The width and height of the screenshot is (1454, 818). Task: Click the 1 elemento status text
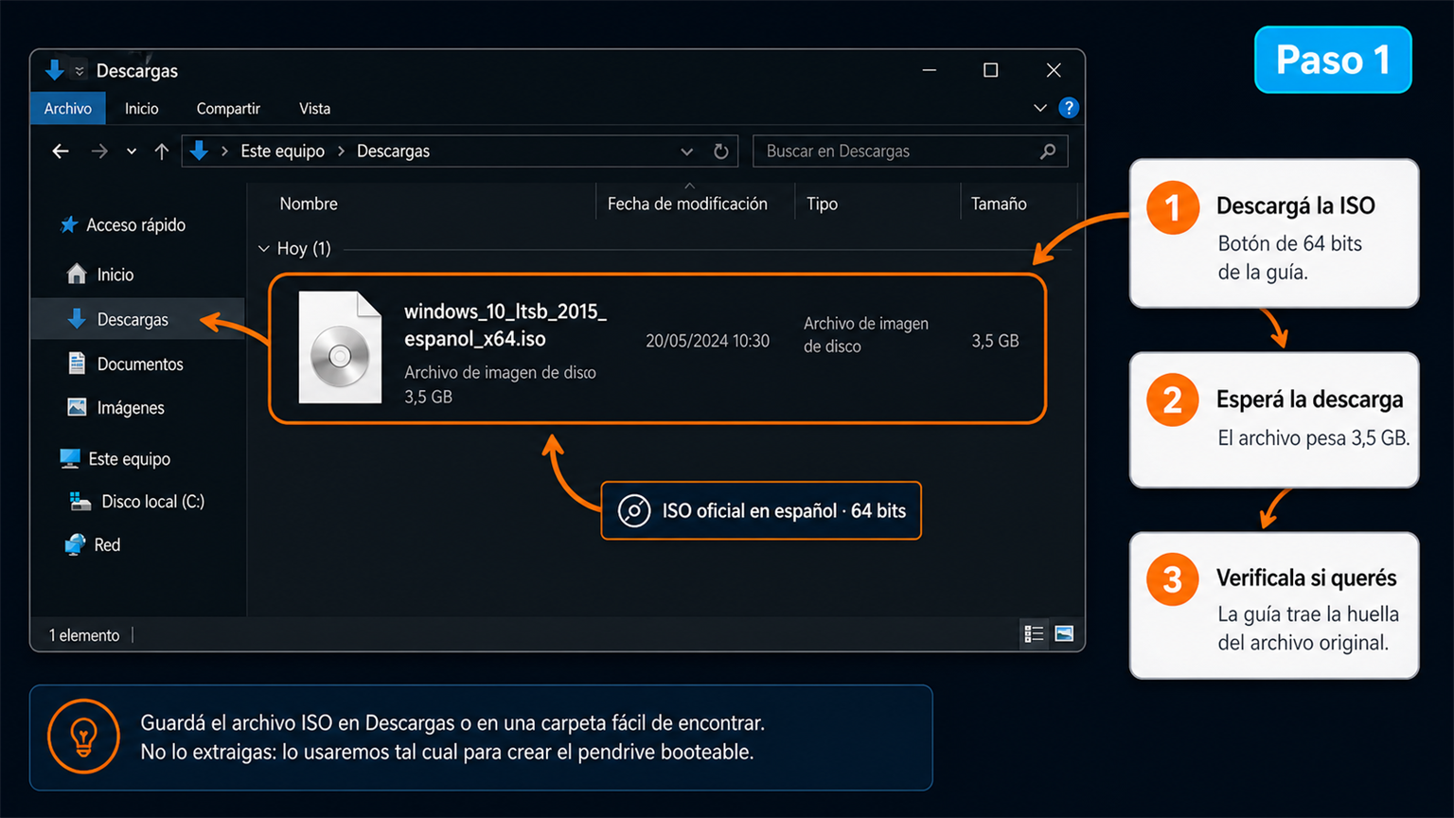[84, 635]
